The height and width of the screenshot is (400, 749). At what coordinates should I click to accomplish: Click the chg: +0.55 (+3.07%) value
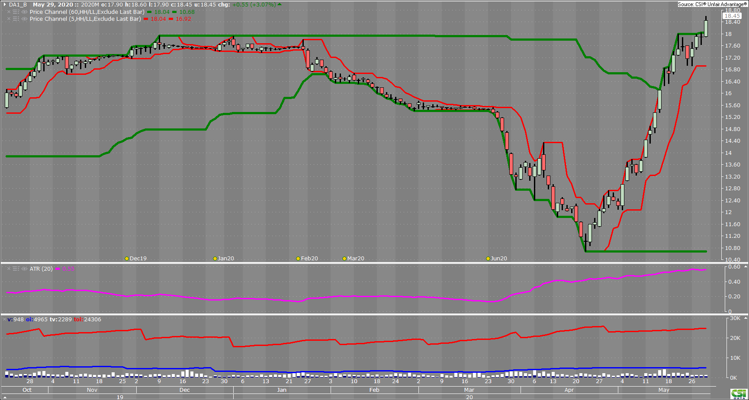(247, 5)
